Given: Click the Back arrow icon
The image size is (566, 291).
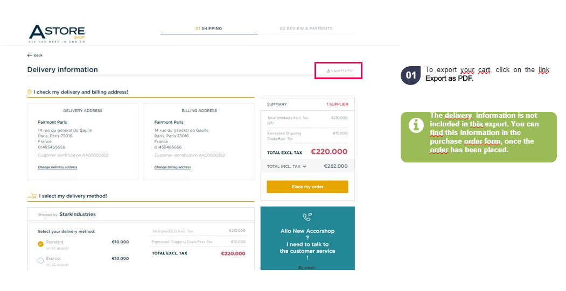Looking at the screenshot, I should (30, 55).
